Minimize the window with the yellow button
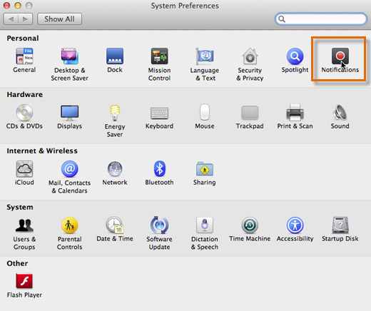371x311 pixels. [18, 5]
